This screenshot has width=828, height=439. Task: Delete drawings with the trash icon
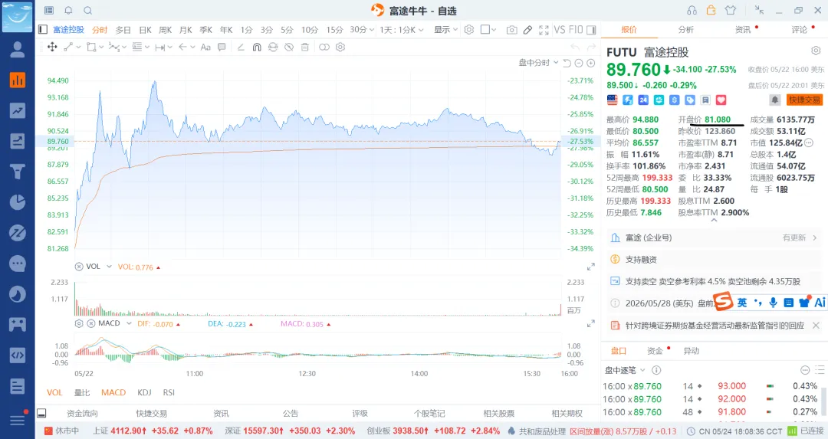(304, 47)
